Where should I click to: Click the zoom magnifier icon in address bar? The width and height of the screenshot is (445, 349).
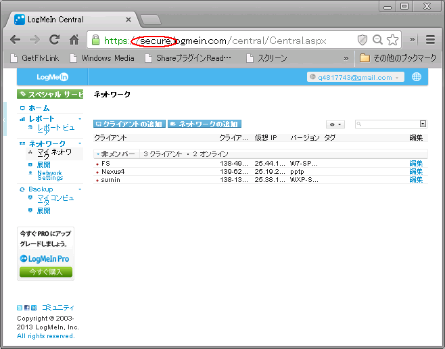coord(377,40)
